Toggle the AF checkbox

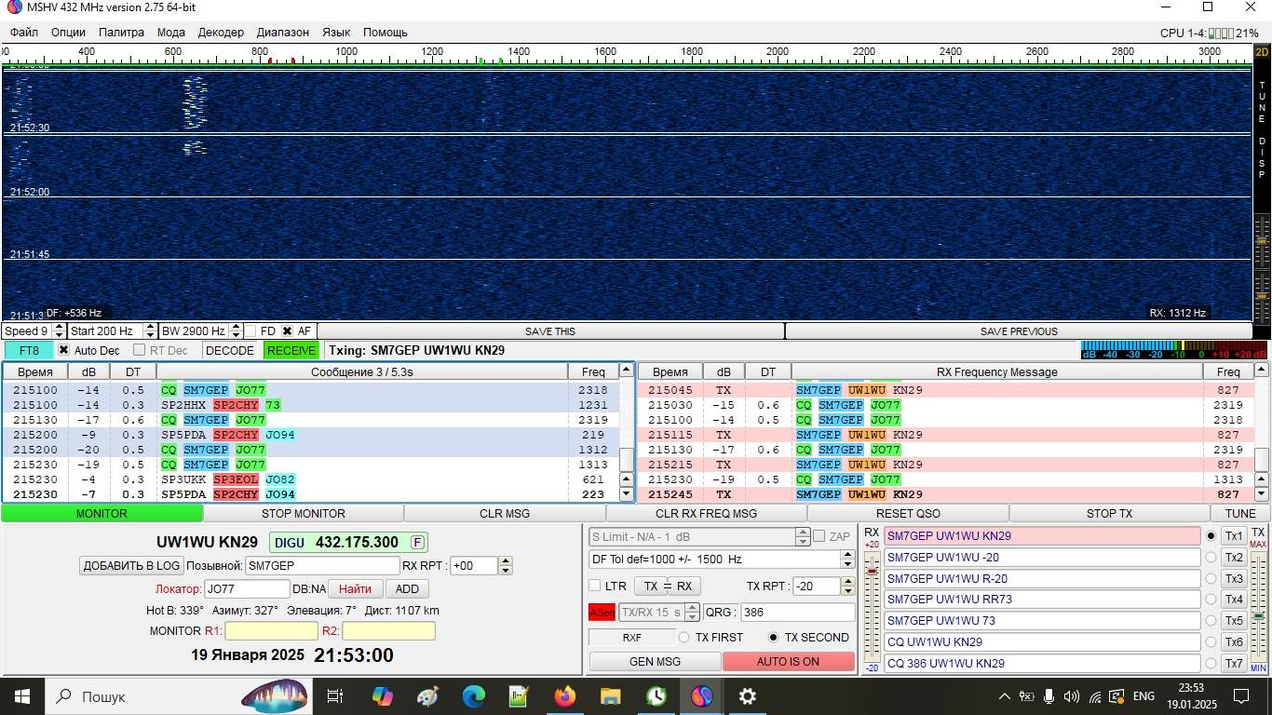click(x=287, y=331)
